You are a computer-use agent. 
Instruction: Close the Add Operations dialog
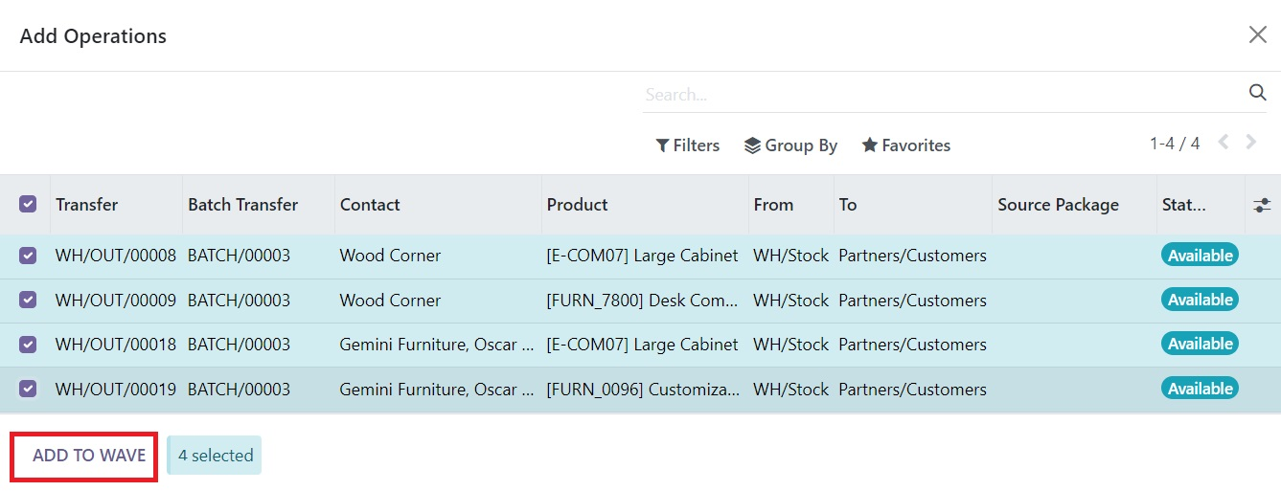1258,34
